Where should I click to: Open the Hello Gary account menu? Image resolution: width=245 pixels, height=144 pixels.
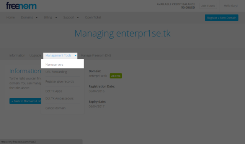click(230, 6)
